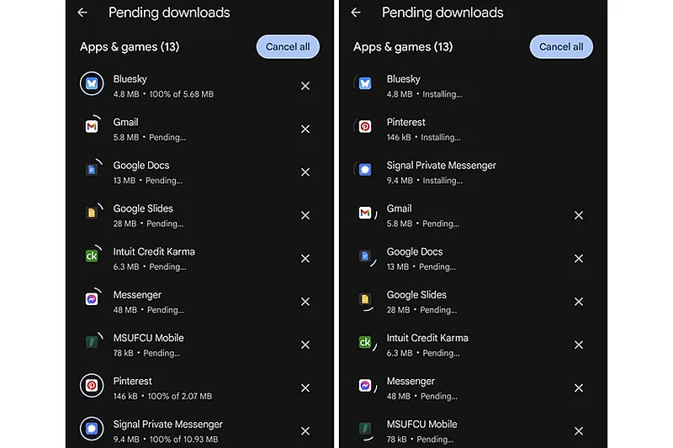The width and height of the screenshot is (673, 448).
Task: Tap Bluesky icon at 100% of 5.68 MB
Action: (x=92, y=83)
